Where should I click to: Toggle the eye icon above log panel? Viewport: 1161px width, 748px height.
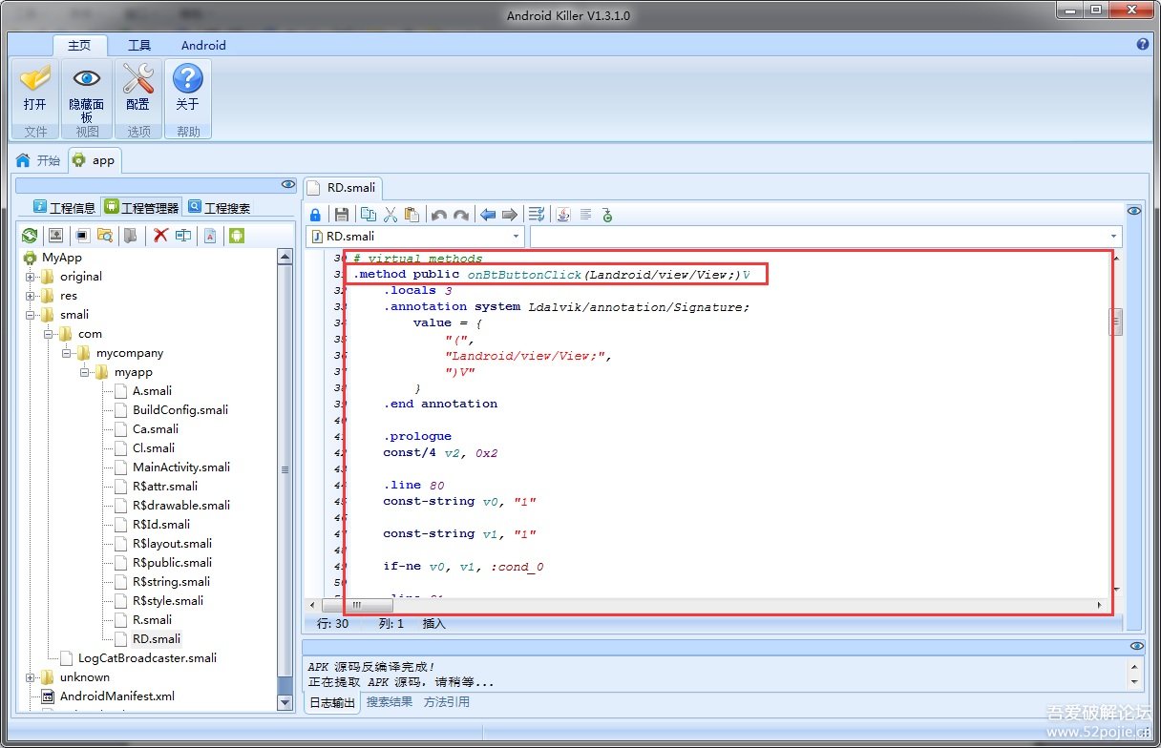(x=1135, y=646)
